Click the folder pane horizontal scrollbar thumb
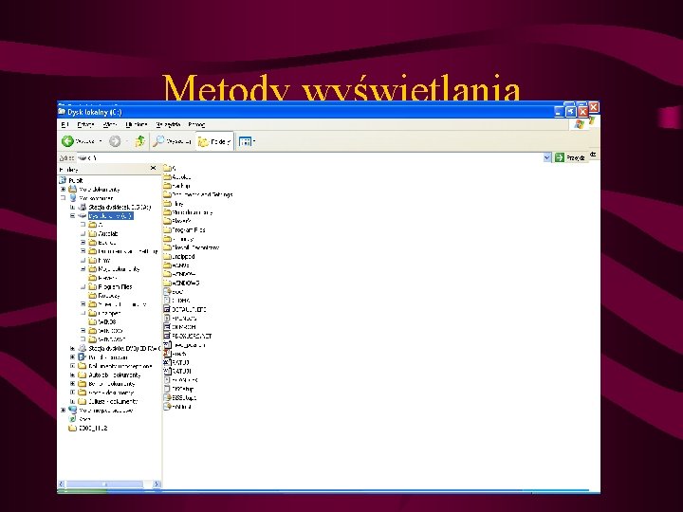The height and width of the screenshot is (512, 683). pyautogui.click(x=104, y=484)
